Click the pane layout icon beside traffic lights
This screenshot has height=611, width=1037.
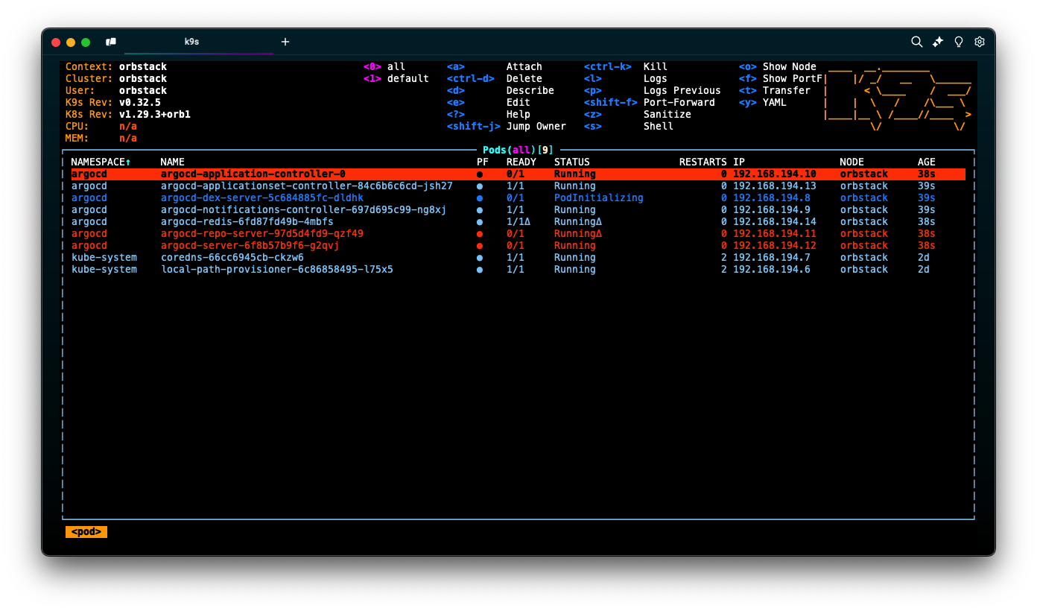pos(111,42)
